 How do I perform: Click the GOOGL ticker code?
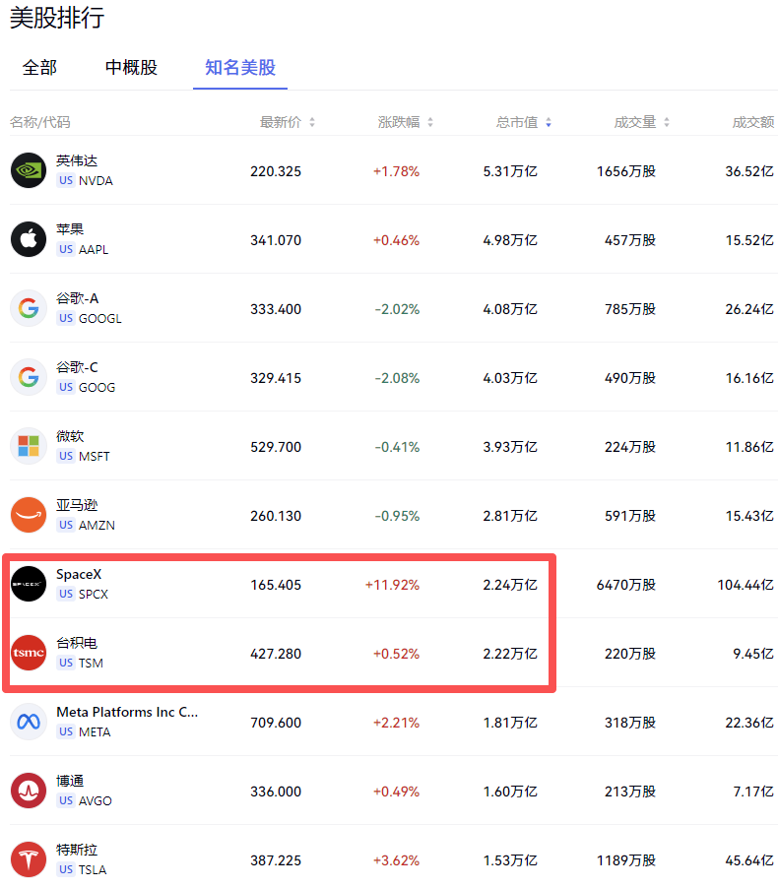100,319
